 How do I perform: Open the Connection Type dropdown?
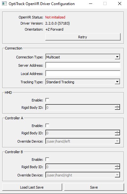pyautogui.click(x=83, y=57)
